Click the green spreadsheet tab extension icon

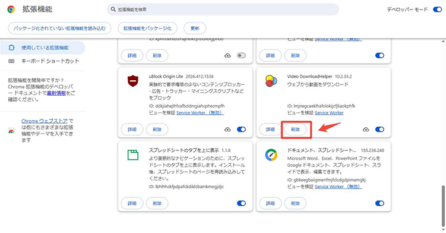[x=133, y=155]
